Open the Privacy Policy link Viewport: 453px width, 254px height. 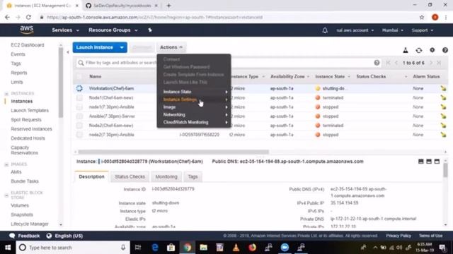coord(398,236)
